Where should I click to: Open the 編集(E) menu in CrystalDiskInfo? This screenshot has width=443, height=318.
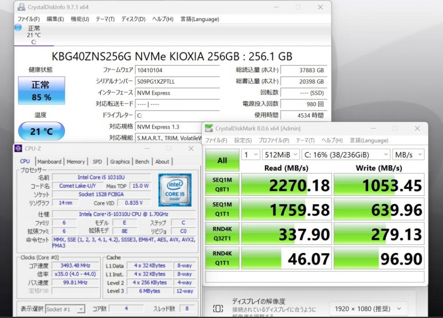tap(55, 19)
